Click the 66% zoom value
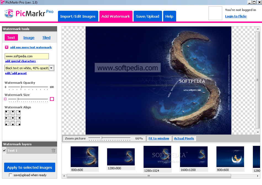The height and width of the screenshot is (185, 262). [x=139, y=138]
